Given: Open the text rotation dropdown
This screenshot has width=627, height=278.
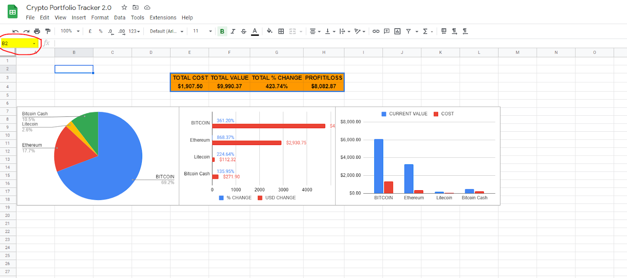Looking at the screenshot, I should pyautogui.click(x=360, y=31).
